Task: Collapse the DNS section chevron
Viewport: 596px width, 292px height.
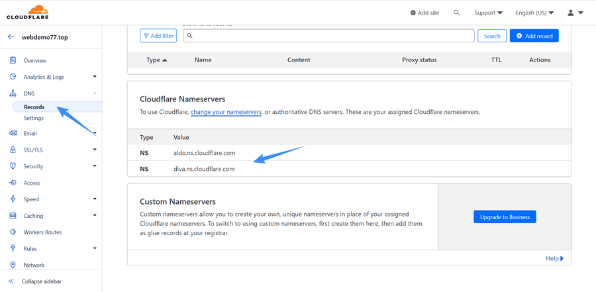Action: (95, 93)
